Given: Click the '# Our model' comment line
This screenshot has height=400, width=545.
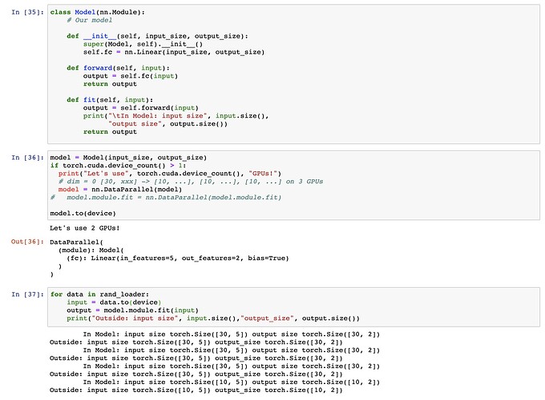Looking at the screenshot, I should (92, 20).
